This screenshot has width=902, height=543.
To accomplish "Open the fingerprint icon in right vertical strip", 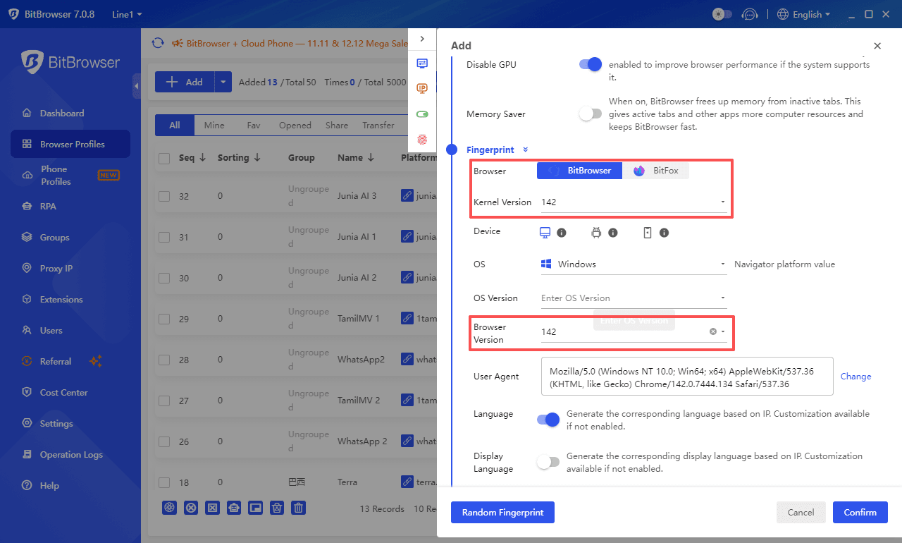I will (x=422, y=140).
